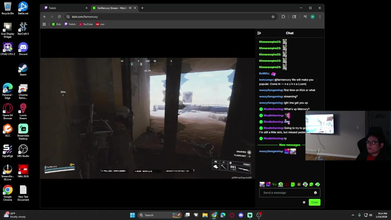Open the weather widget showing 25°F
Screen dimensions: 391x220
[15, 215]
